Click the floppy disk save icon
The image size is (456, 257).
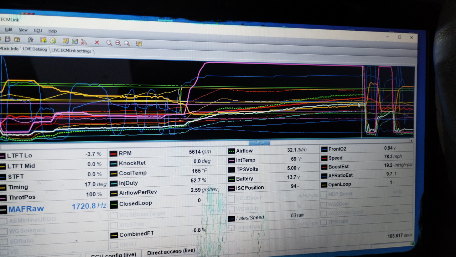click(x=8, y=39)
